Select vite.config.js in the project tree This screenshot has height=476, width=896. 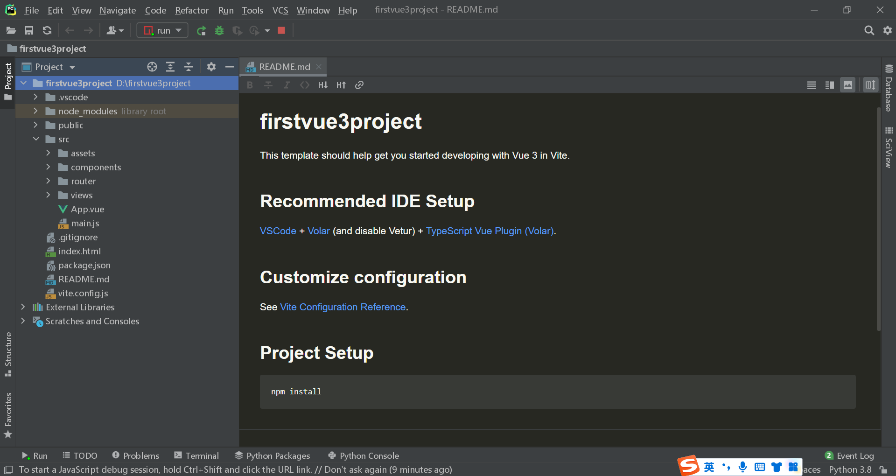[x=83, y=293]
